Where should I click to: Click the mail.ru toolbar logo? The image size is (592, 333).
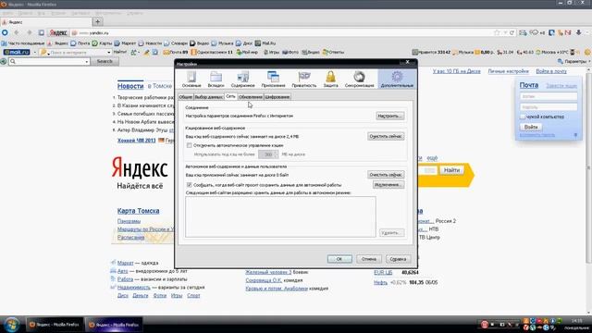(17, 52)
